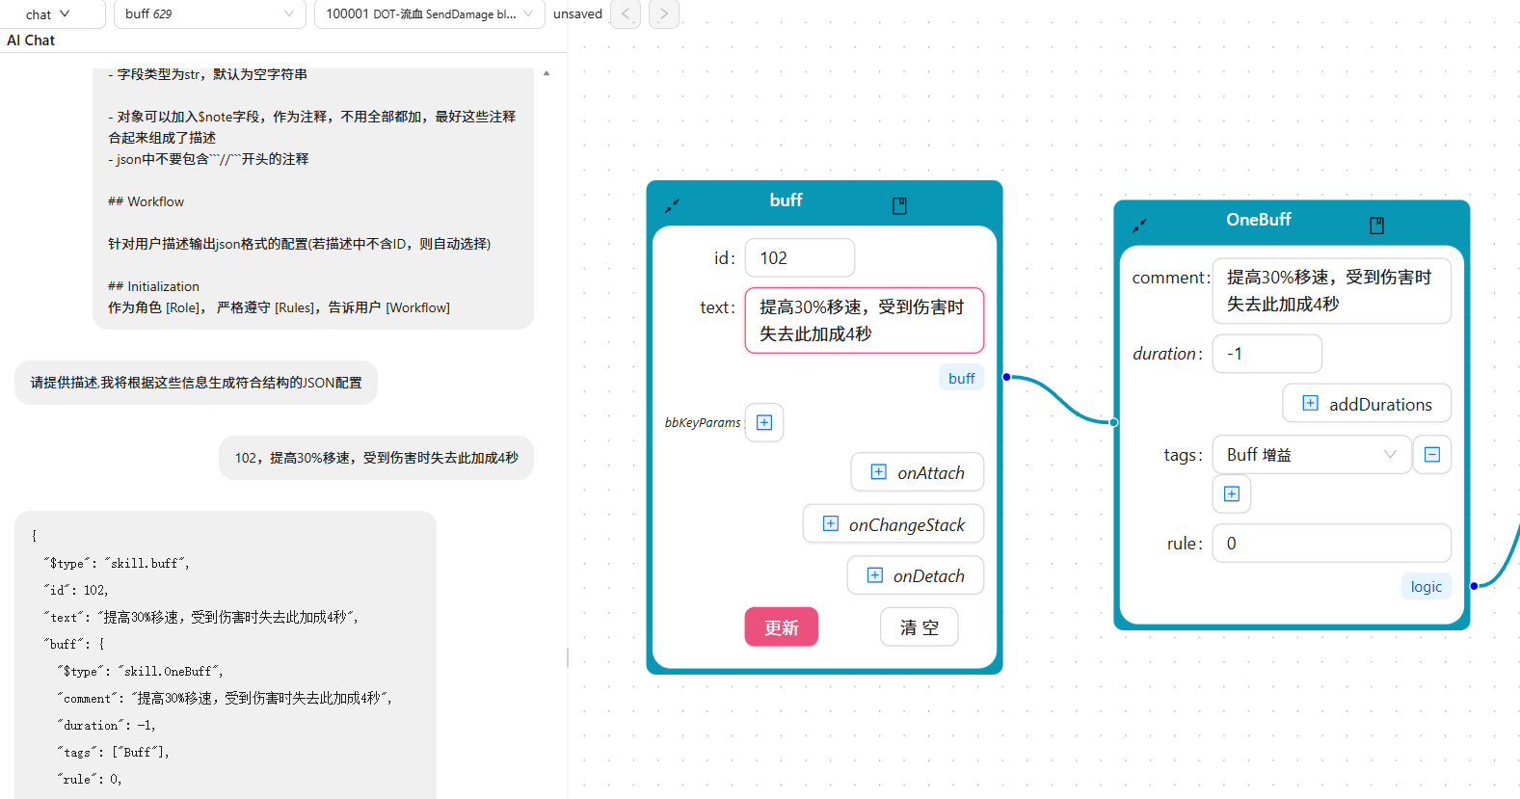Collapse the OneBuff node with shrink icon
Screen dimensions: 1520x799
1139,226
